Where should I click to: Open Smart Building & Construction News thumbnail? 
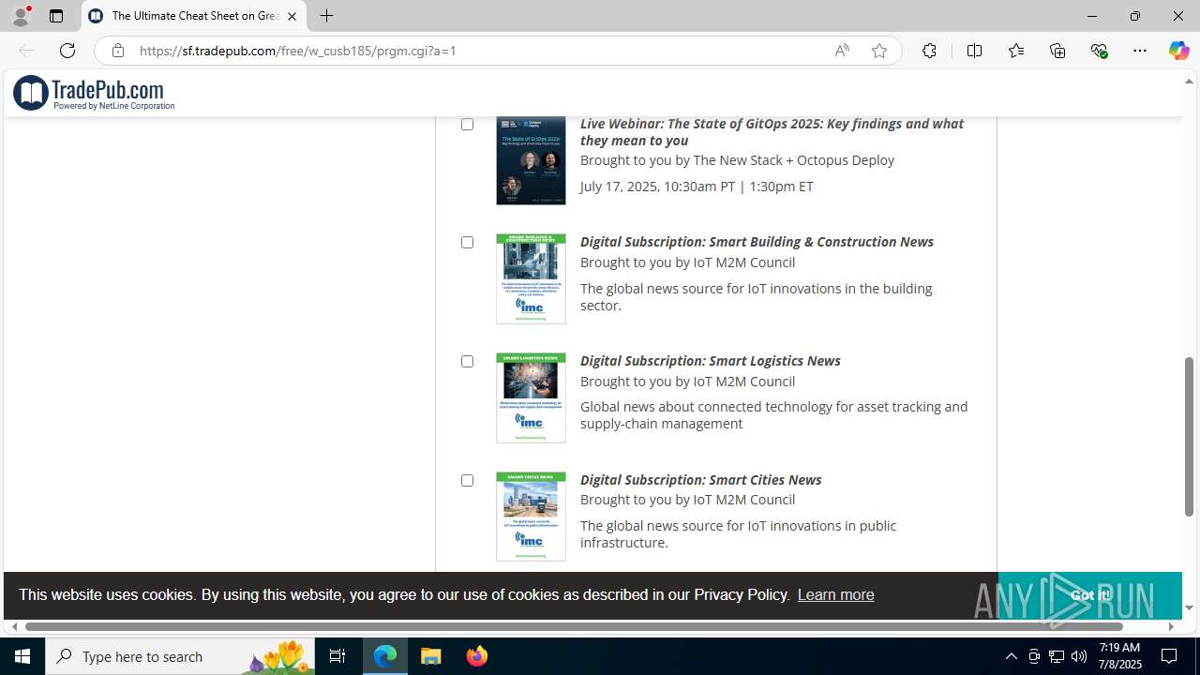[531, 279]
